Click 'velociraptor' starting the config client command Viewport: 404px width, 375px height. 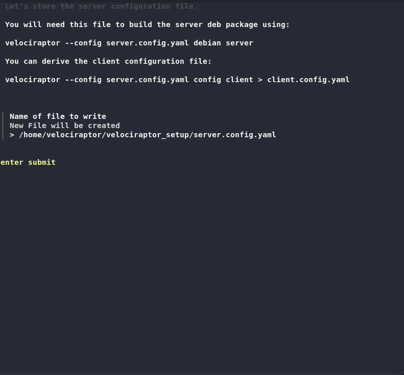coord(33,80)
